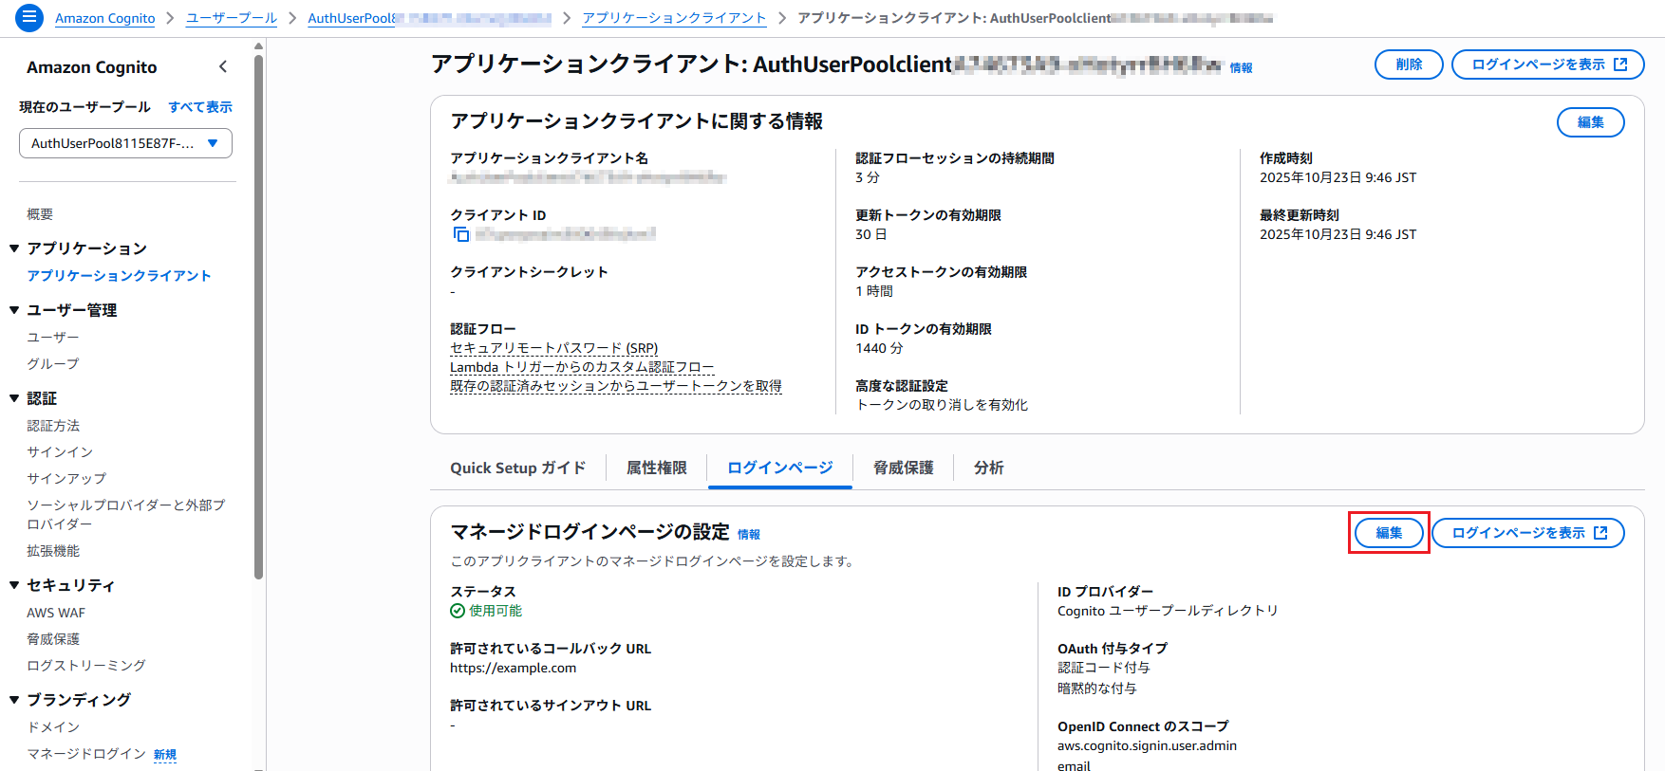The width and height of the screenshot is (1665, 771).
Task: Collapse the ユーザー管理 section
Action: pos(14,310)
